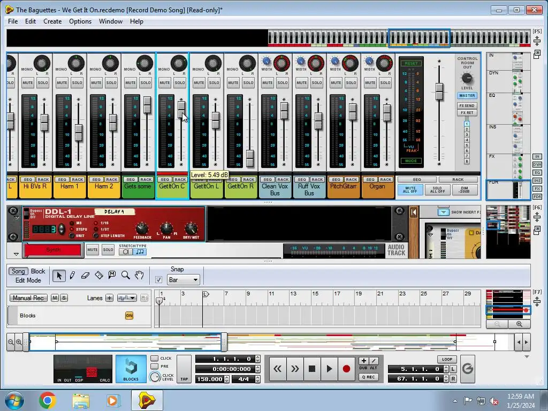The image size is (548, 411).
Task: Zoom in the song navigator horizontally
Action: pyautogui.click(x=19, y=342)
